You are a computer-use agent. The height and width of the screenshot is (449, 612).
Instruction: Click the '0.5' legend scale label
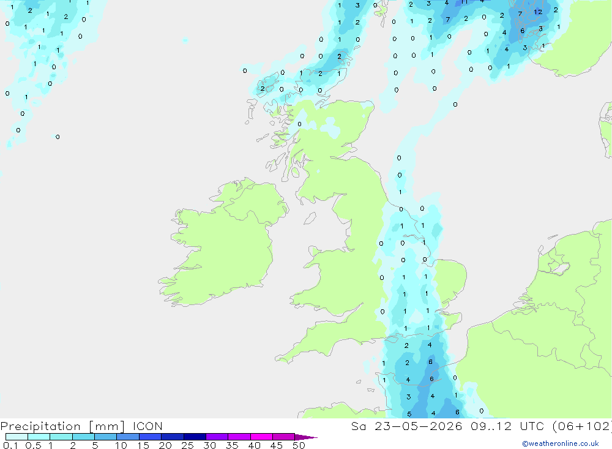coord(33,445)
